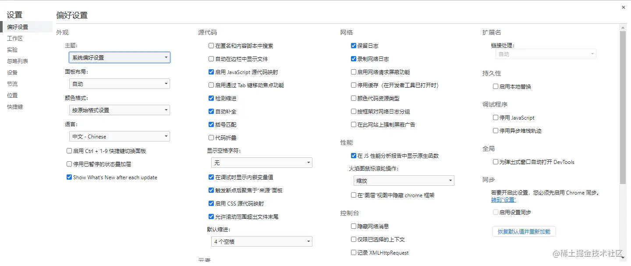The height and width of the screenshot is (266, 631).
Task: Open the 主题 dropdown
Action: tap(119, 57)
